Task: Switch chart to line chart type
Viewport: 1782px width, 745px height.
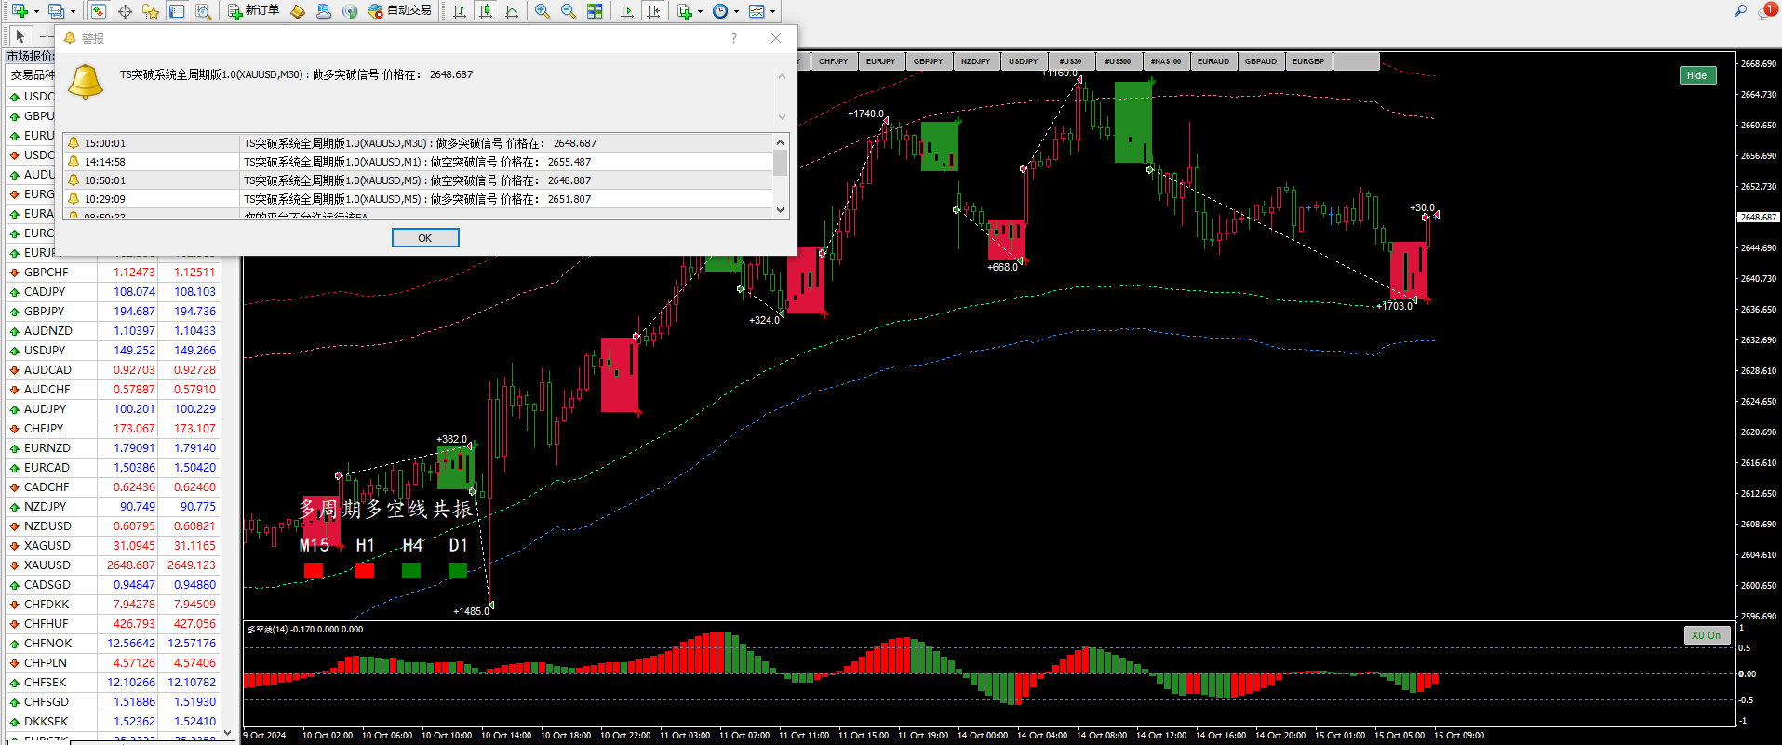Action: (512, 11)
